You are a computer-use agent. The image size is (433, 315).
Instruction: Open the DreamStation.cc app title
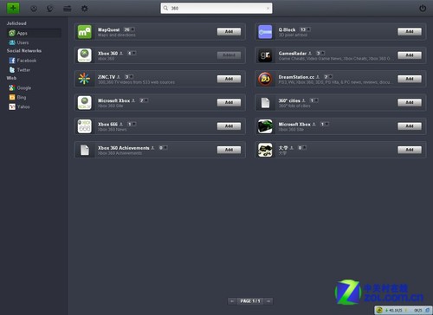[296, 77]
